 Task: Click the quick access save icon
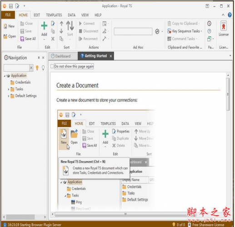point(11,6)
